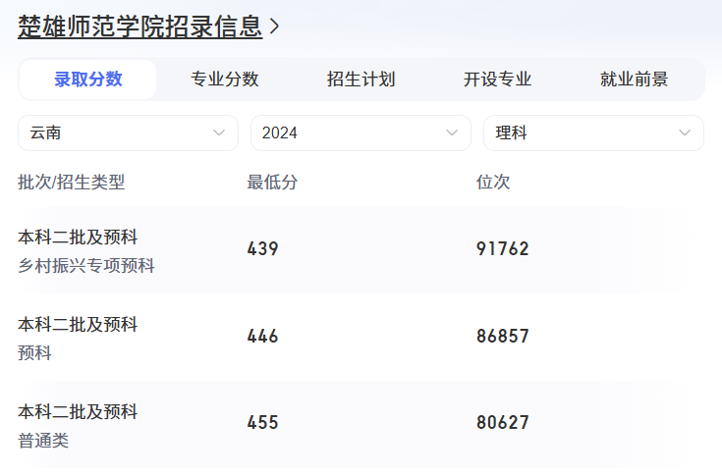This screenshot has height=476, width=722.
Task: Open the 理科 subject dropdown
Action: click(593, 132)
